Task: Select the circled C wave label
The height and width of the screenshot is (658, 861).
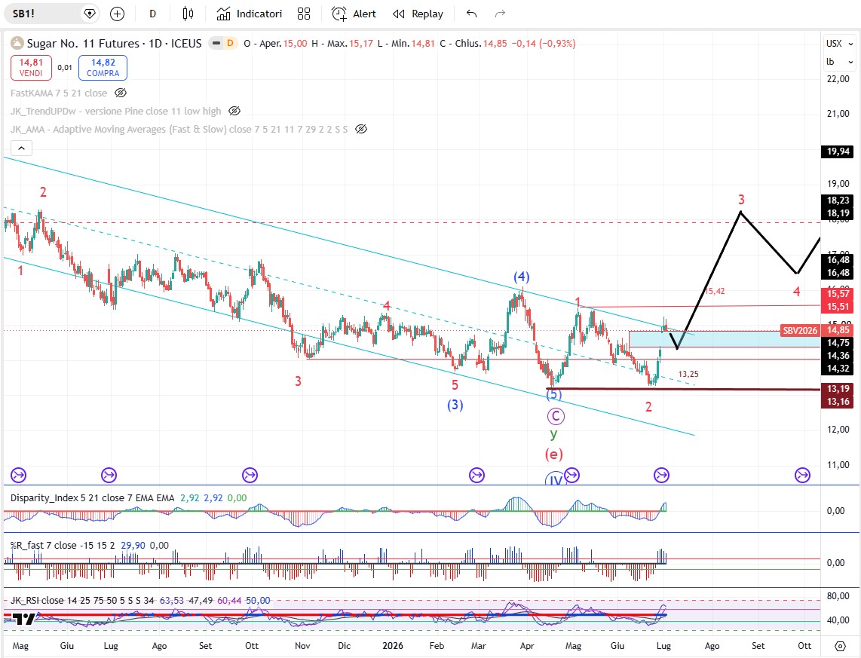Action: (556, 416)
